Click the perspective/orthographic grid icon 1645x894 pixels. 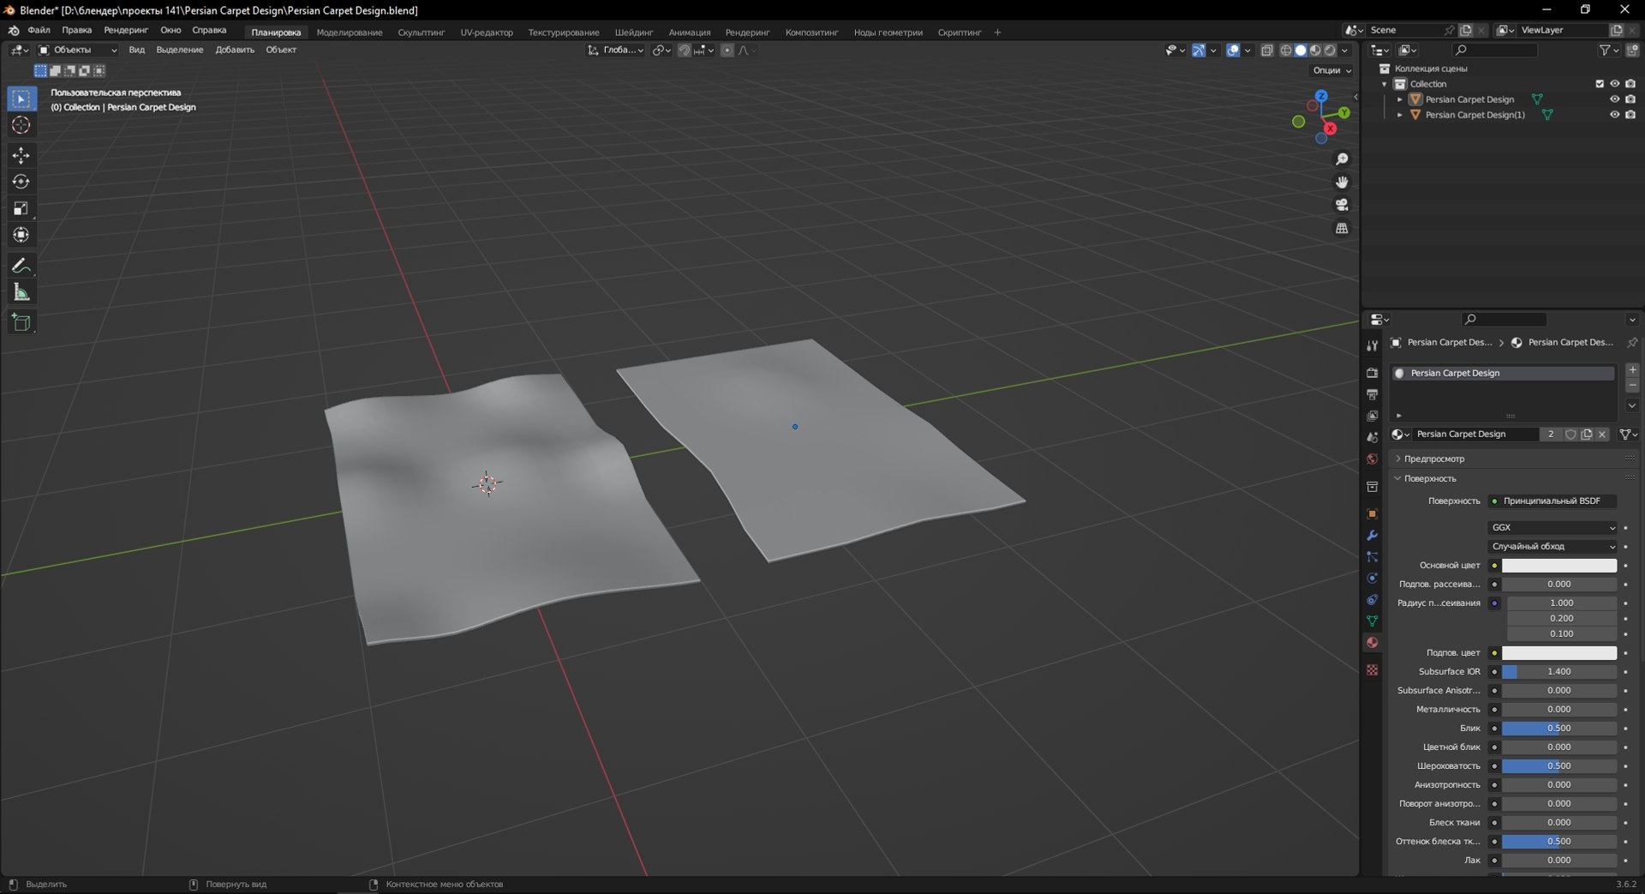tap(1342, 228)
